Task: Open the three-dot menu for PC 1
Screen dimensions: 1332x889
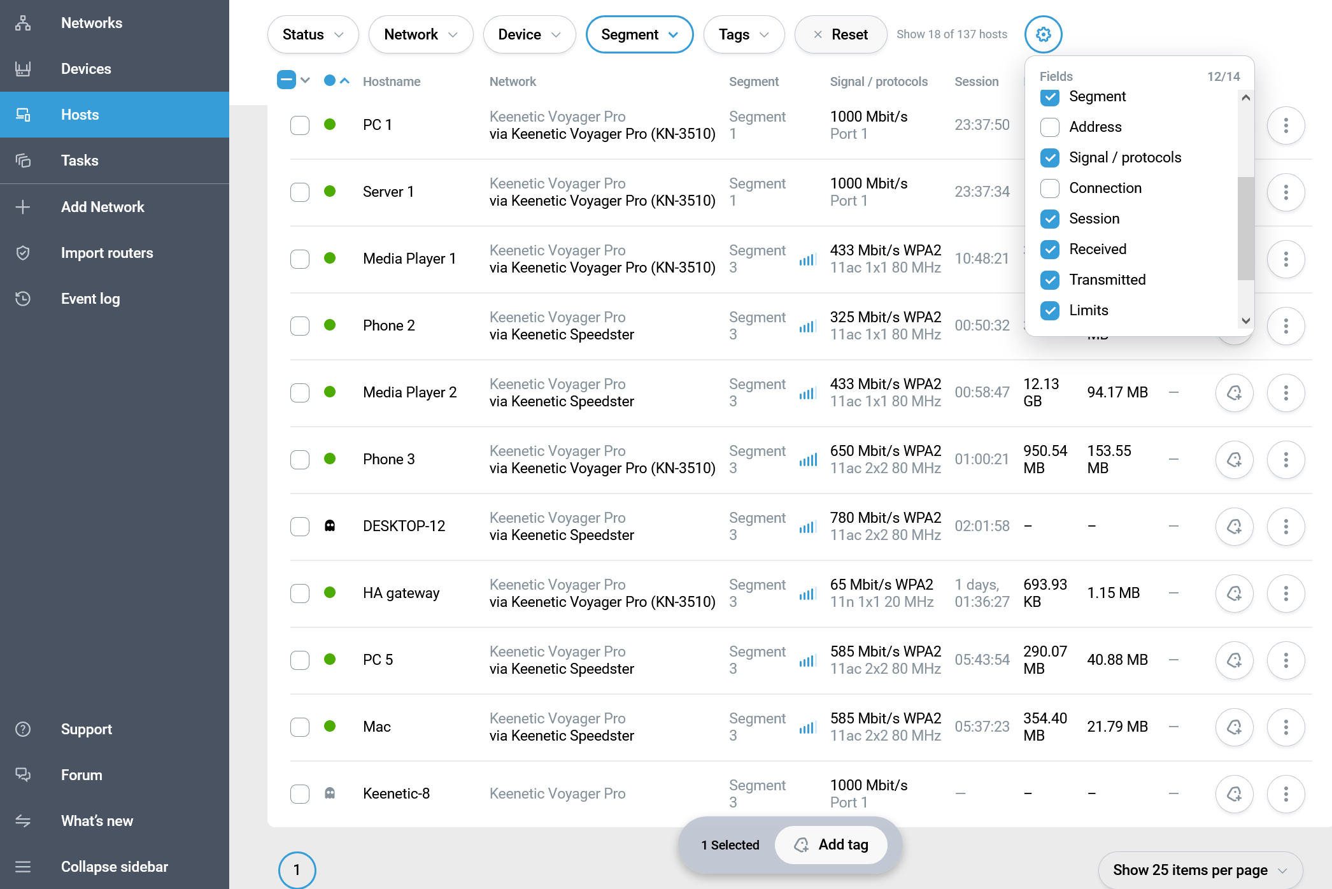Action: 1286,125
